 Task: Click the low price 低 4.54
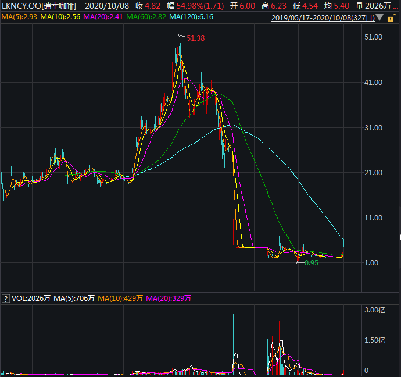point(305,6)
